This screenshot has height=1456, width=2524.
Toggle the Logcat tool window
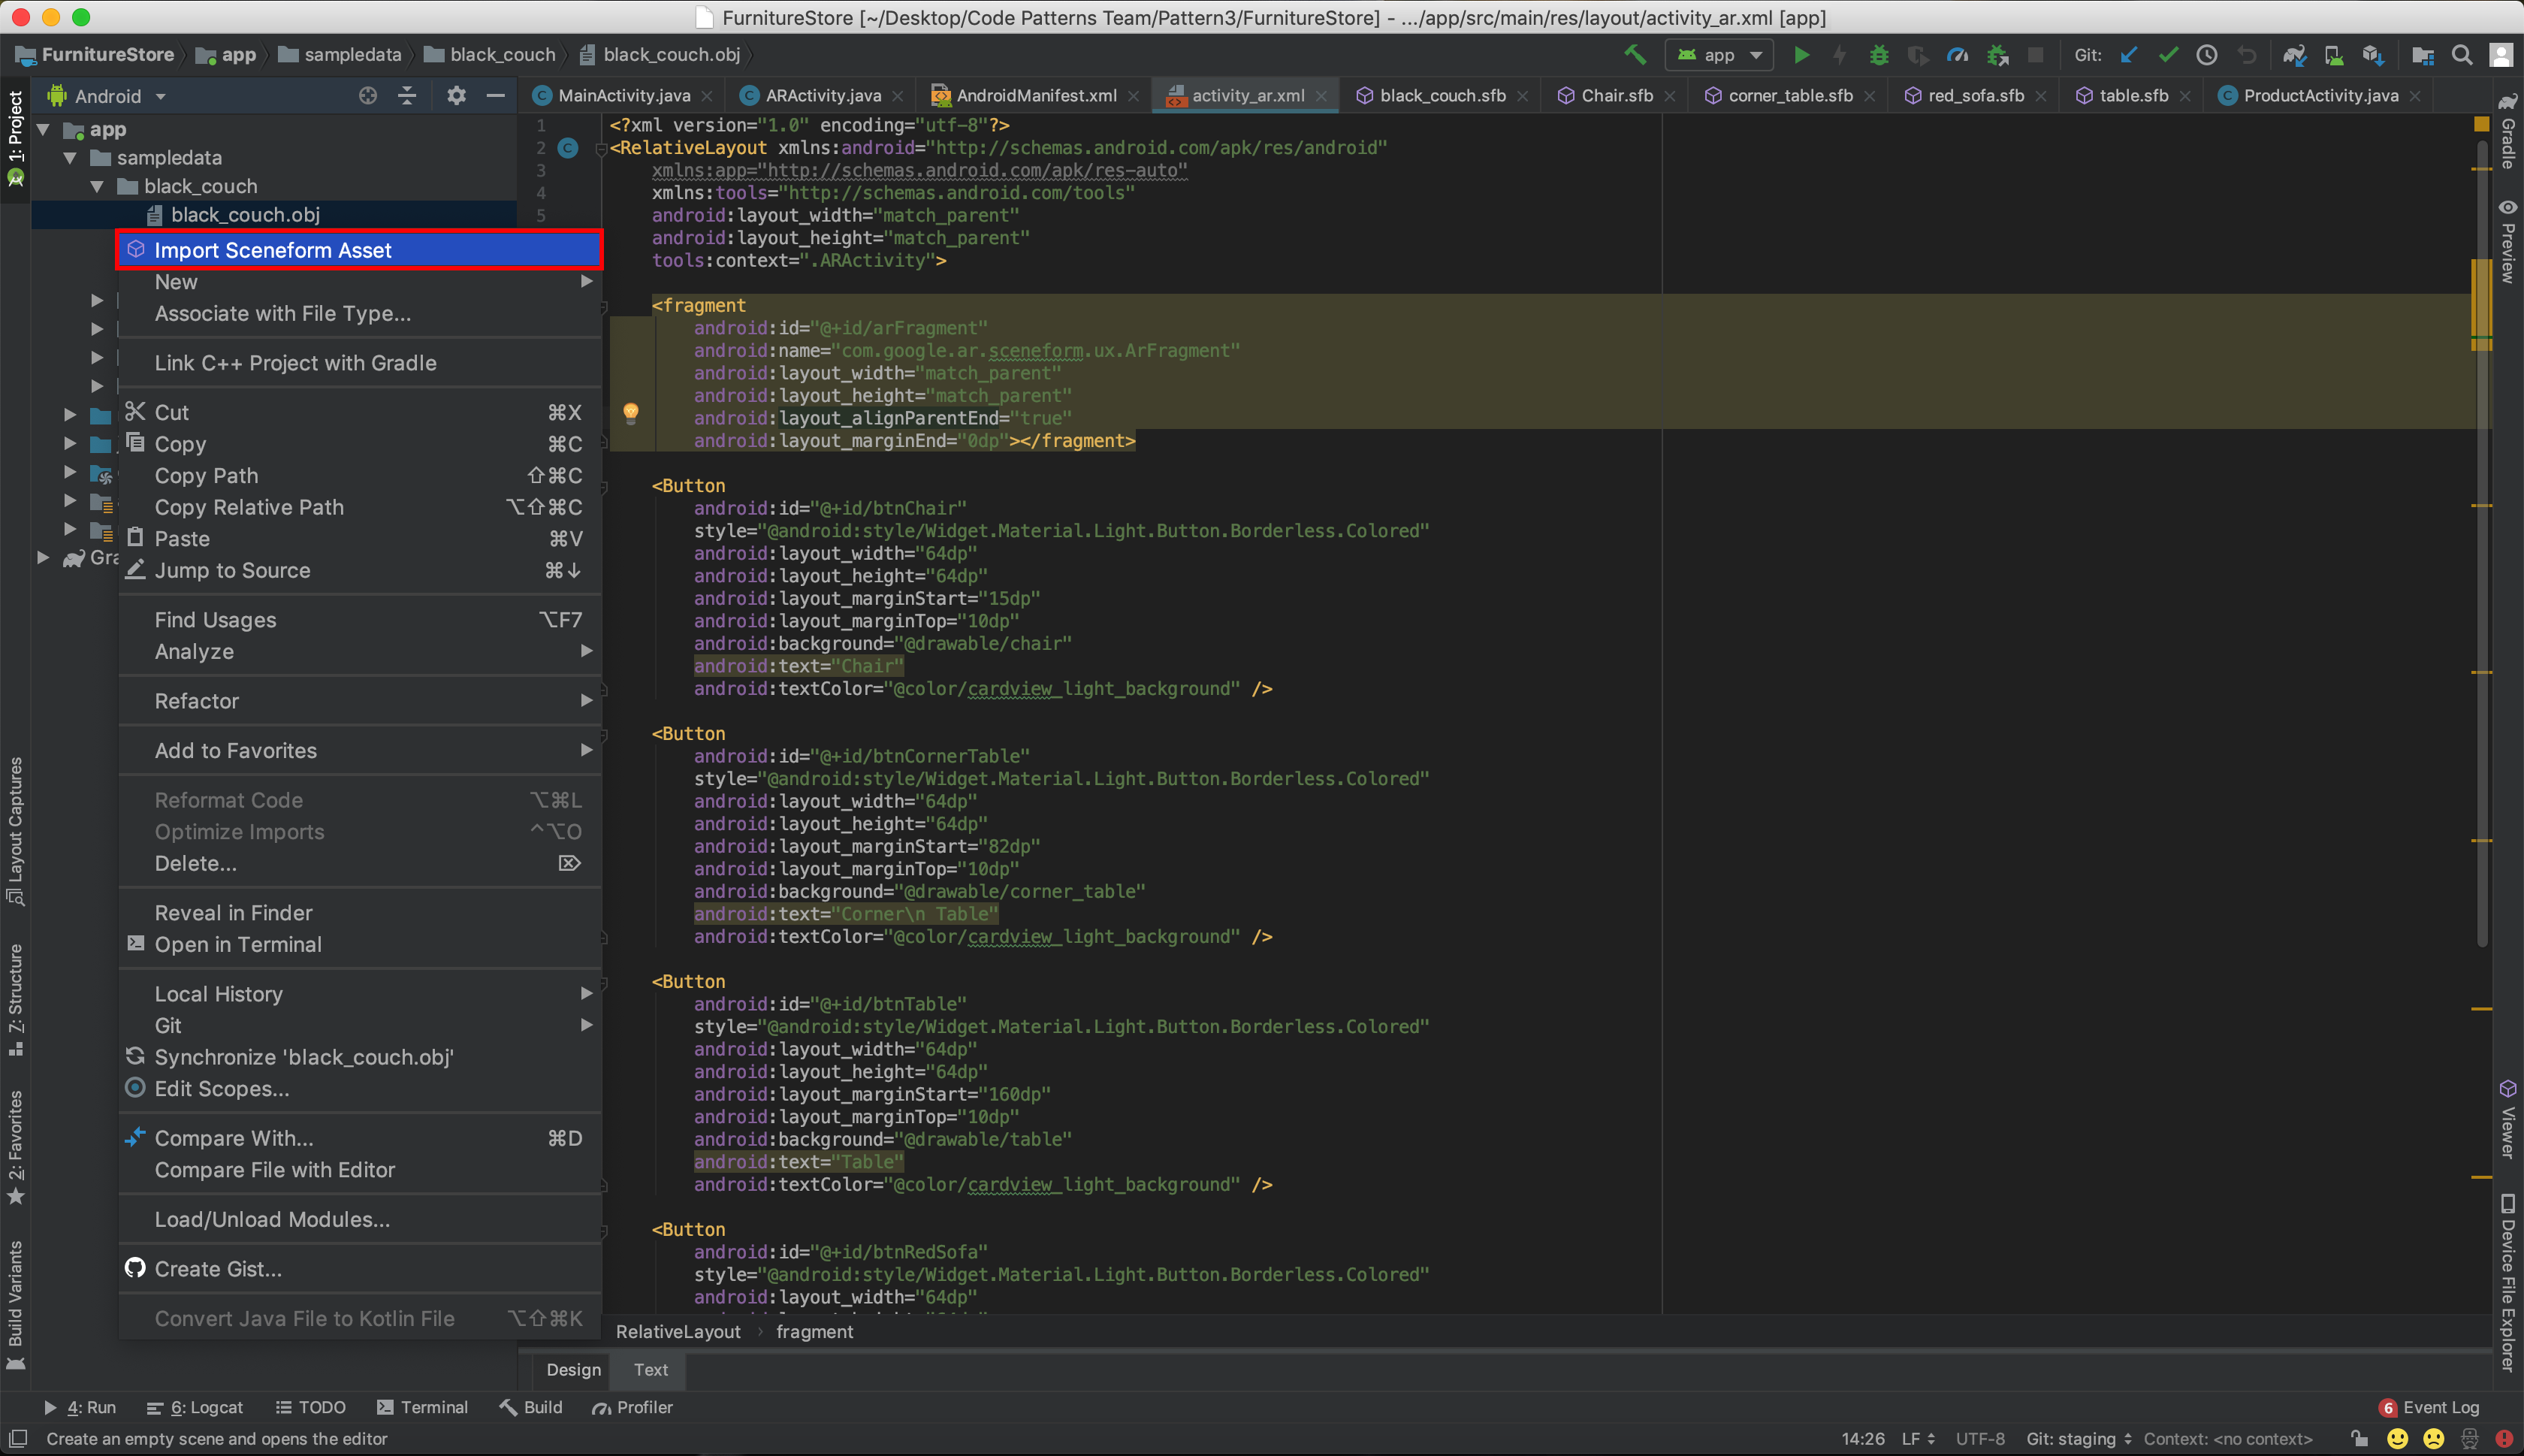pos(195,1407)
